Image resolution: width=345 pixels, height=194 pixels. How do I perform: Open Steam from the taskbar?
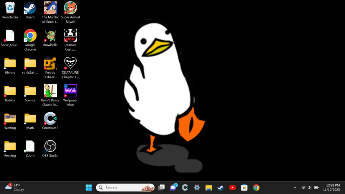click(x=220, y=187)
